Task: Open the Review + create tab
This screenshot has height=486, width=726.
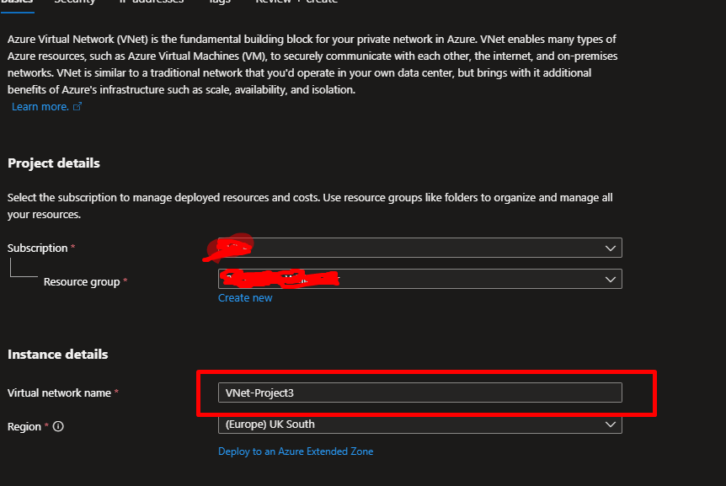Action: 296,3
